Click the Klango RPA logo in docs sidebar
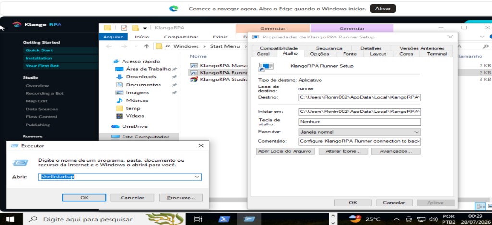 point(17,25)
